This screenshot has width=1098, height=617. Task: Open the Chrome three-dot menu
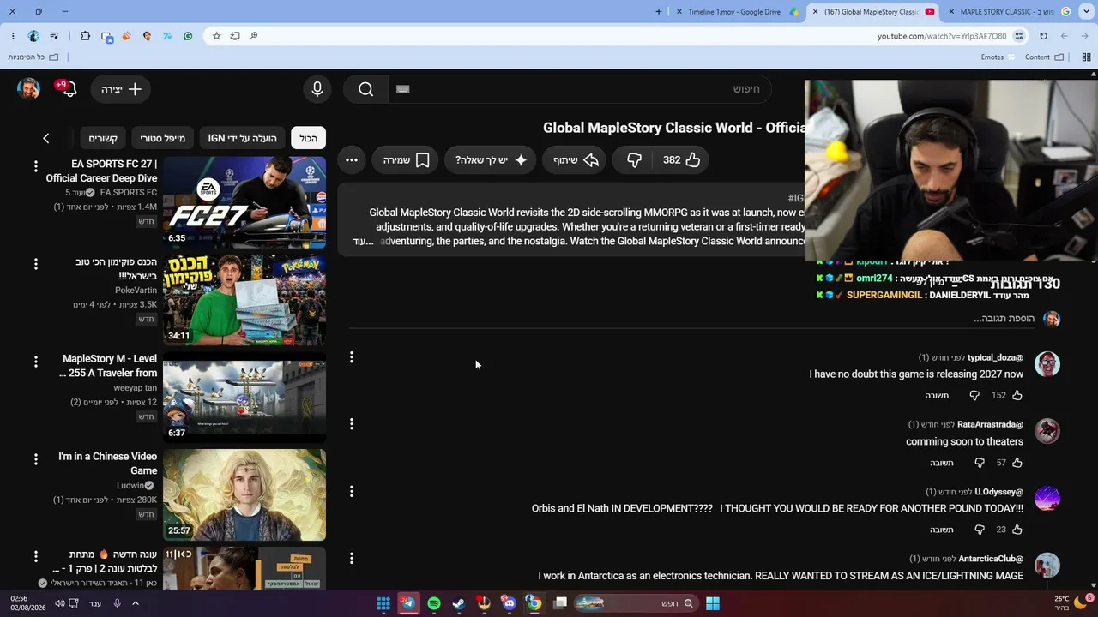click(x=13, y=36)
